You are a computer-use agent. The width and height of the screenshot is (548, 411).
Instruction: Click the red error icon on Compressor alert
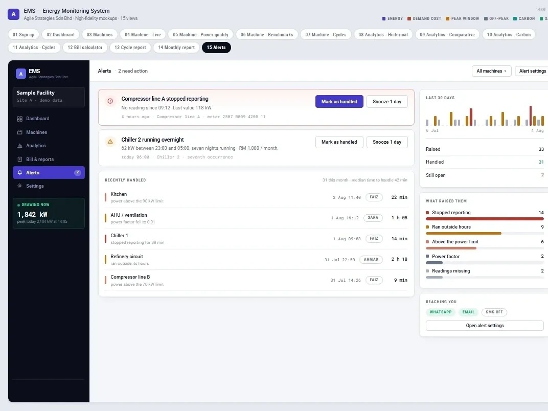(110, 101)
